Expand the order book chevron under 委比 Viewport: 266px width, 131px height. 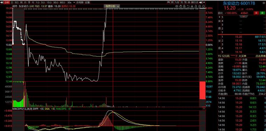click(x=243, y=16)
